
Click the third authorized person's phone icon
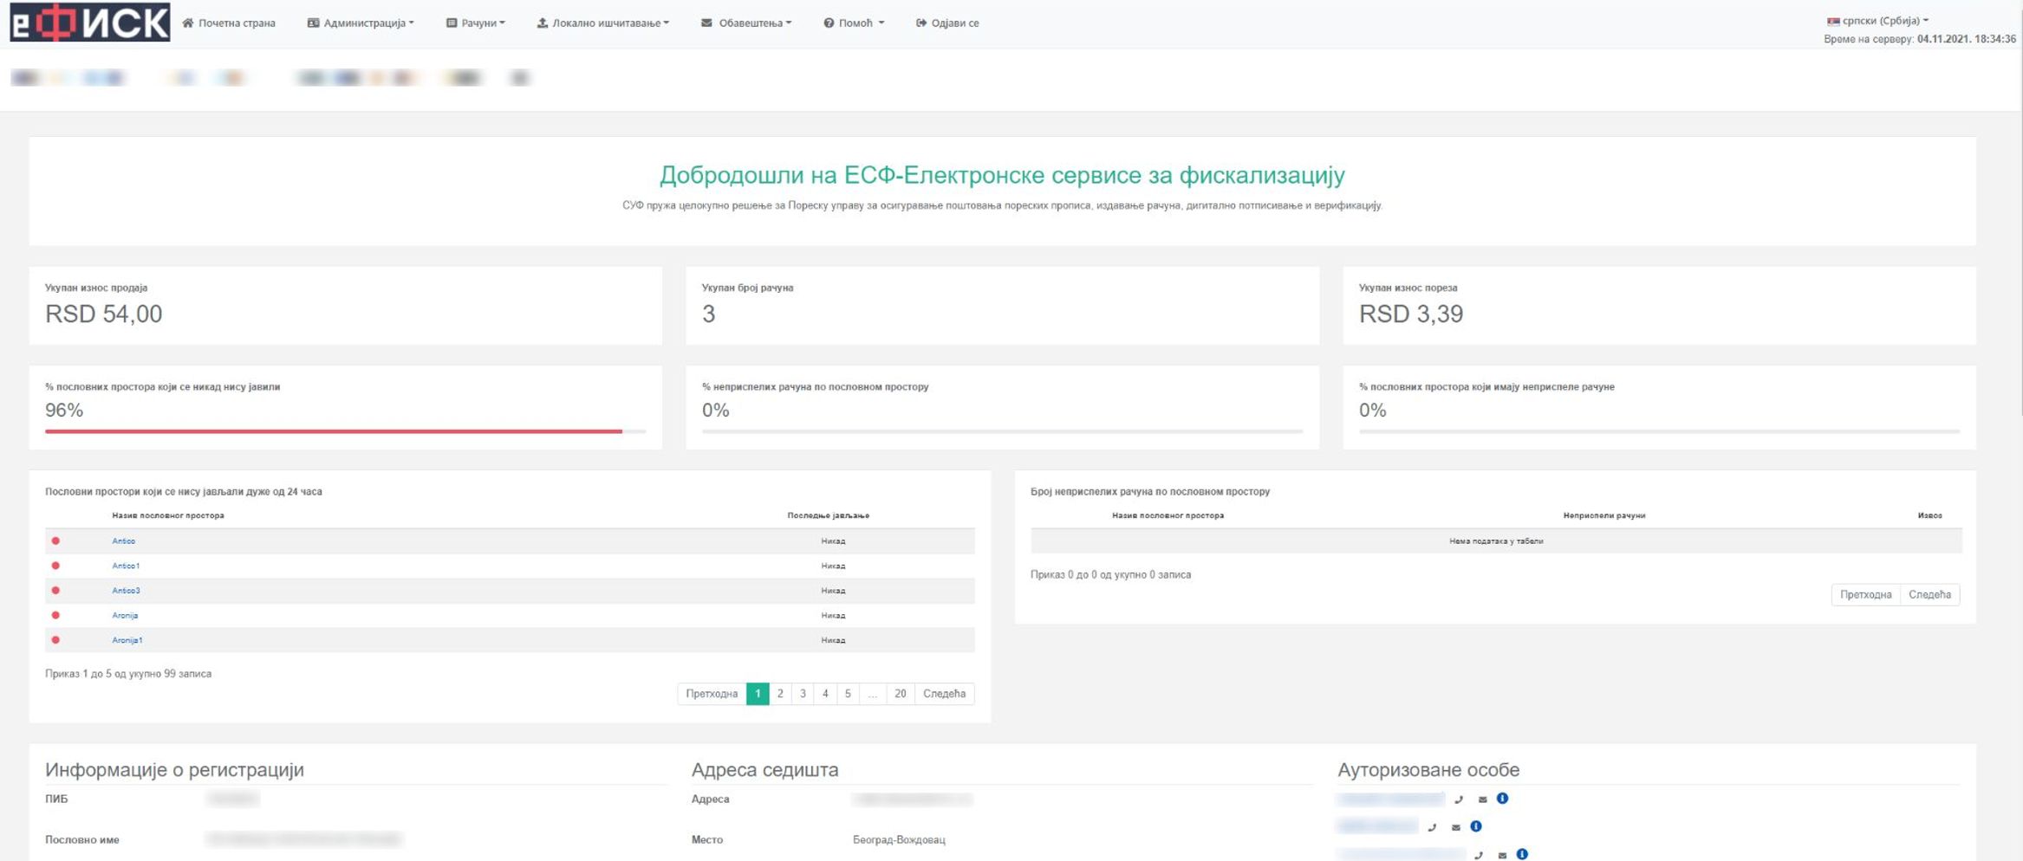pos(1479,855)
